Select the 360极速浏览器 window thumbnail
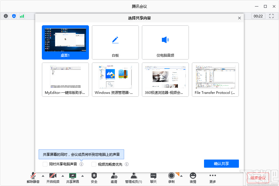Viewport: 279px width, 186px height. (165, 80)
